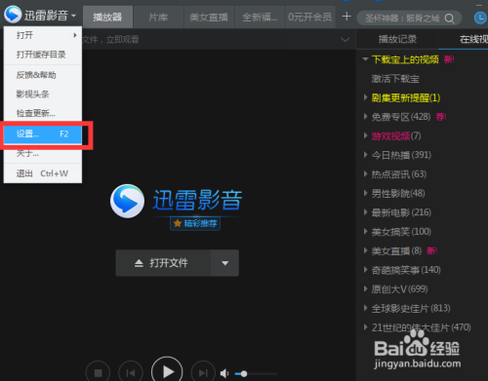Switch to 播放记录 panel tab
The width and height of the screenshot is (488, 381).
[x=397, y=39]
